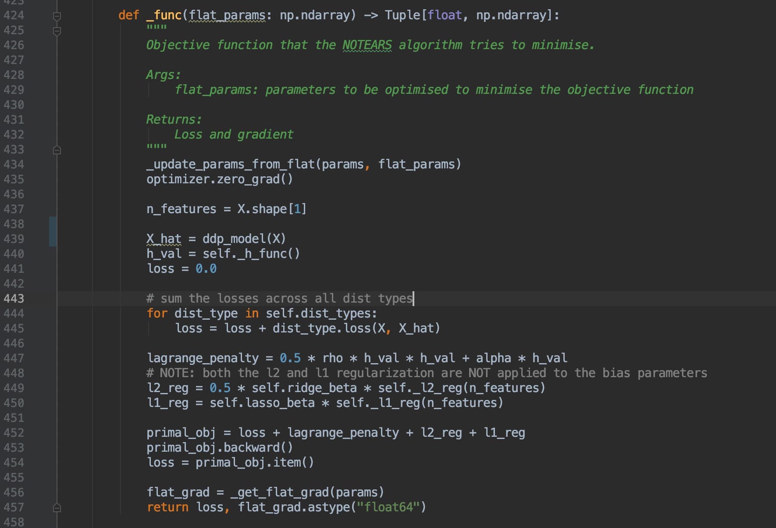This screenshot has height=528, width=776.
Task: Click line number 424 in the gutter
Action: pos(14,15)
